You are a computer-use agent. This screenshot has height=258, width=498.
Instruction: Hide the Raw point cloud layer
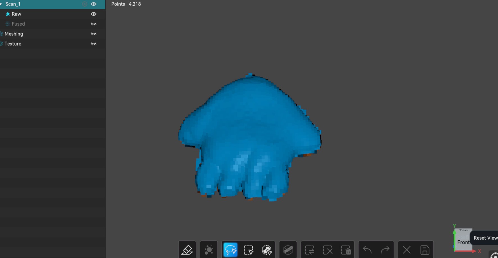[94, 14]
